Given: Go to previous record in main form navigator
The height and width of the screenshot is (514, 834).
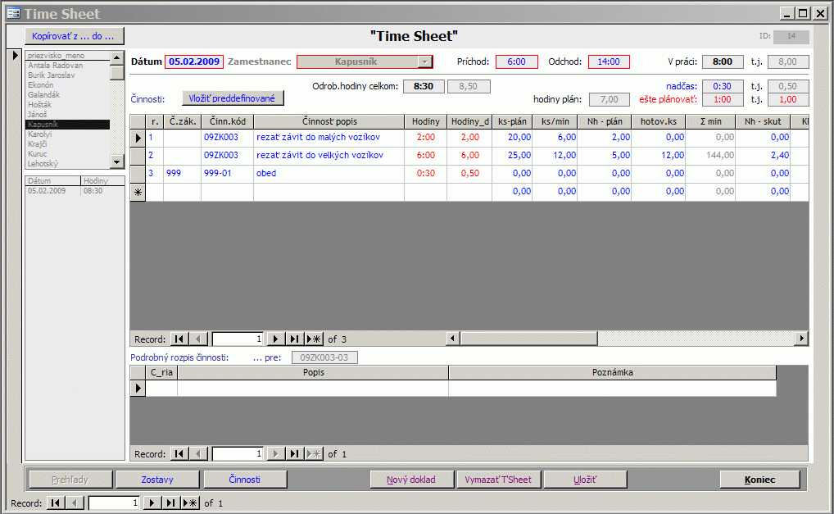Looking at the screenshot, I should (x=75, y=503).
